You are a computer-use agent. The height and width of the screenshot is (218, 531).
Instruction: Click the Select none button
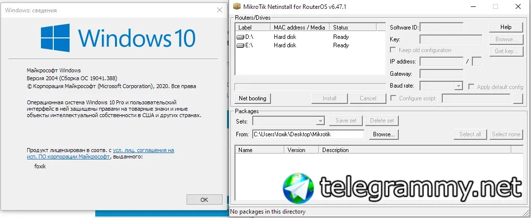tap(506, 134)
